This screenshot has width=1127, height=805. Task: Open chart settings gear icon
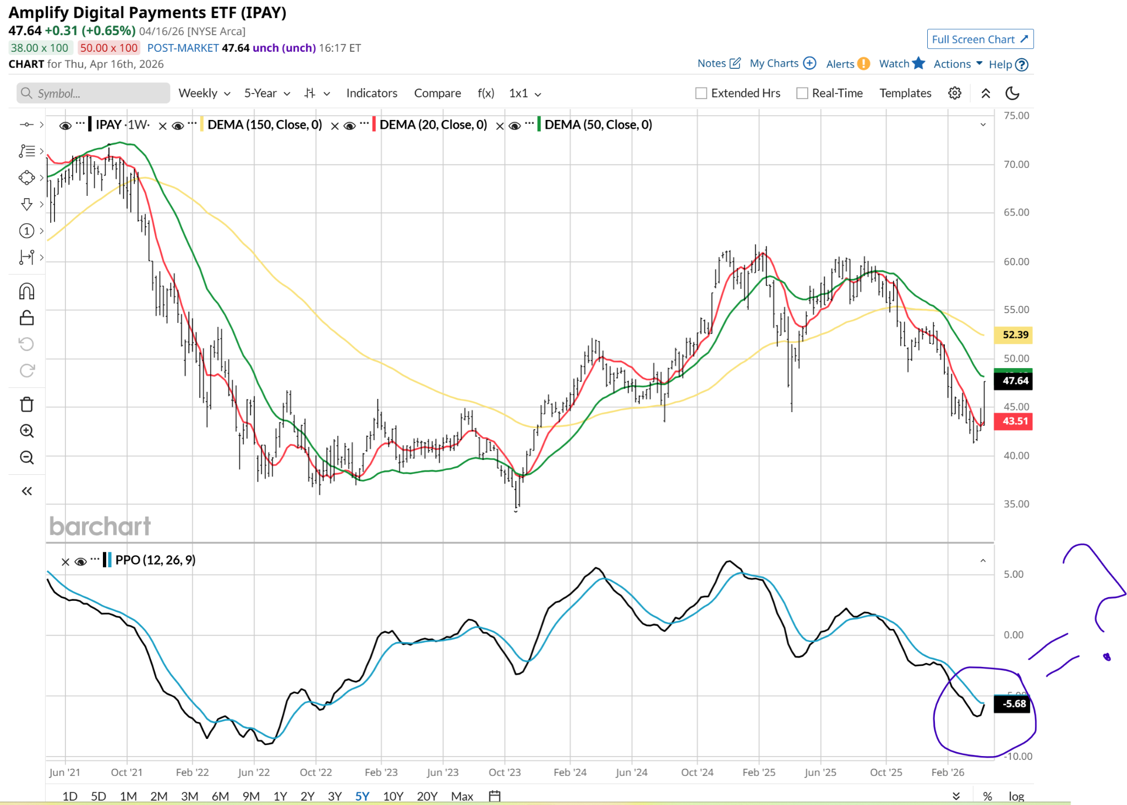pos(955,93)
